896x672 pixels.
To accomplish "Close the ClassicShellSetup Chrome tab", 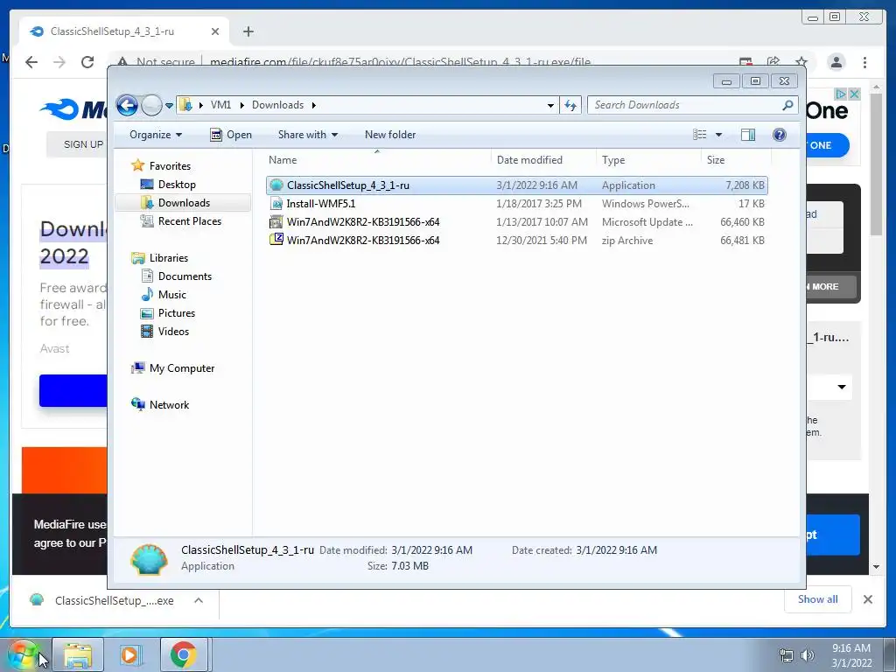I will click(215, 31).
